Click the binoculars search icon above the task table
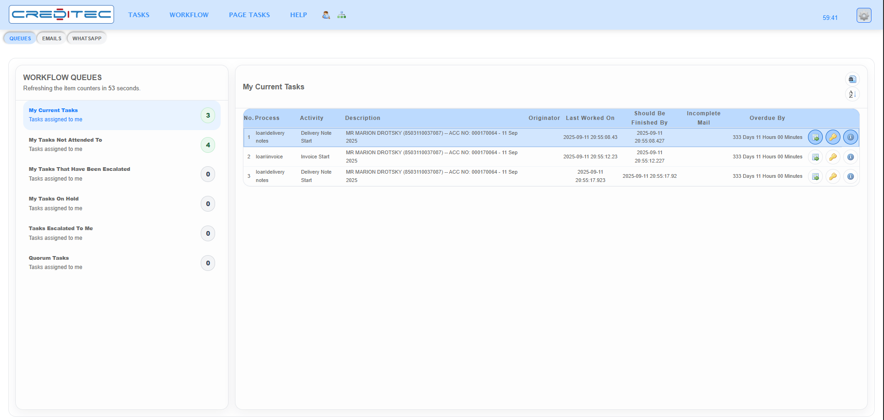Screen dimensions: 884x420 852,79
